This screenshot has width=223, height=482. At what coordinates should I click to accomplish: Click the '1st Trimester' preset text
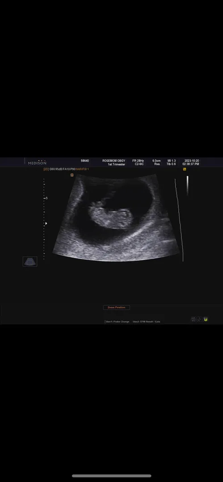pos(116,164)
